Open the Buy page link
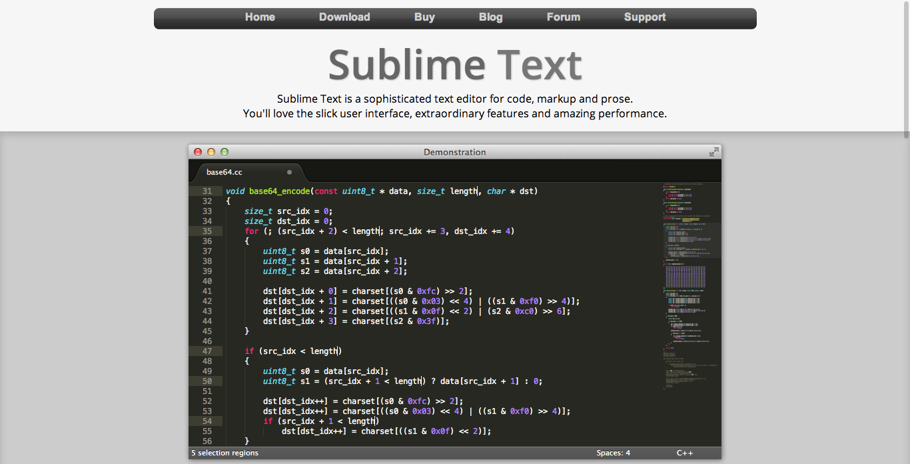This screenshot has width=910, height=464. tap(424, 17)
